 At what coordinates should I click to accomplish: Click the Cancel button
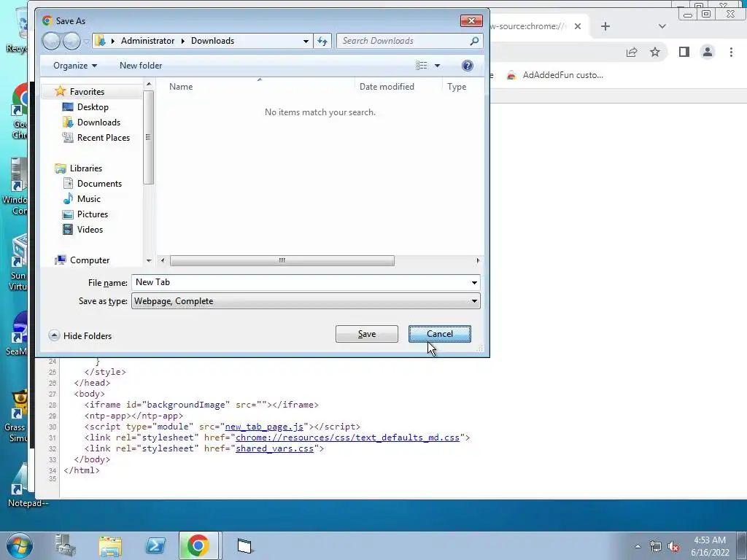tap(440, 334)
